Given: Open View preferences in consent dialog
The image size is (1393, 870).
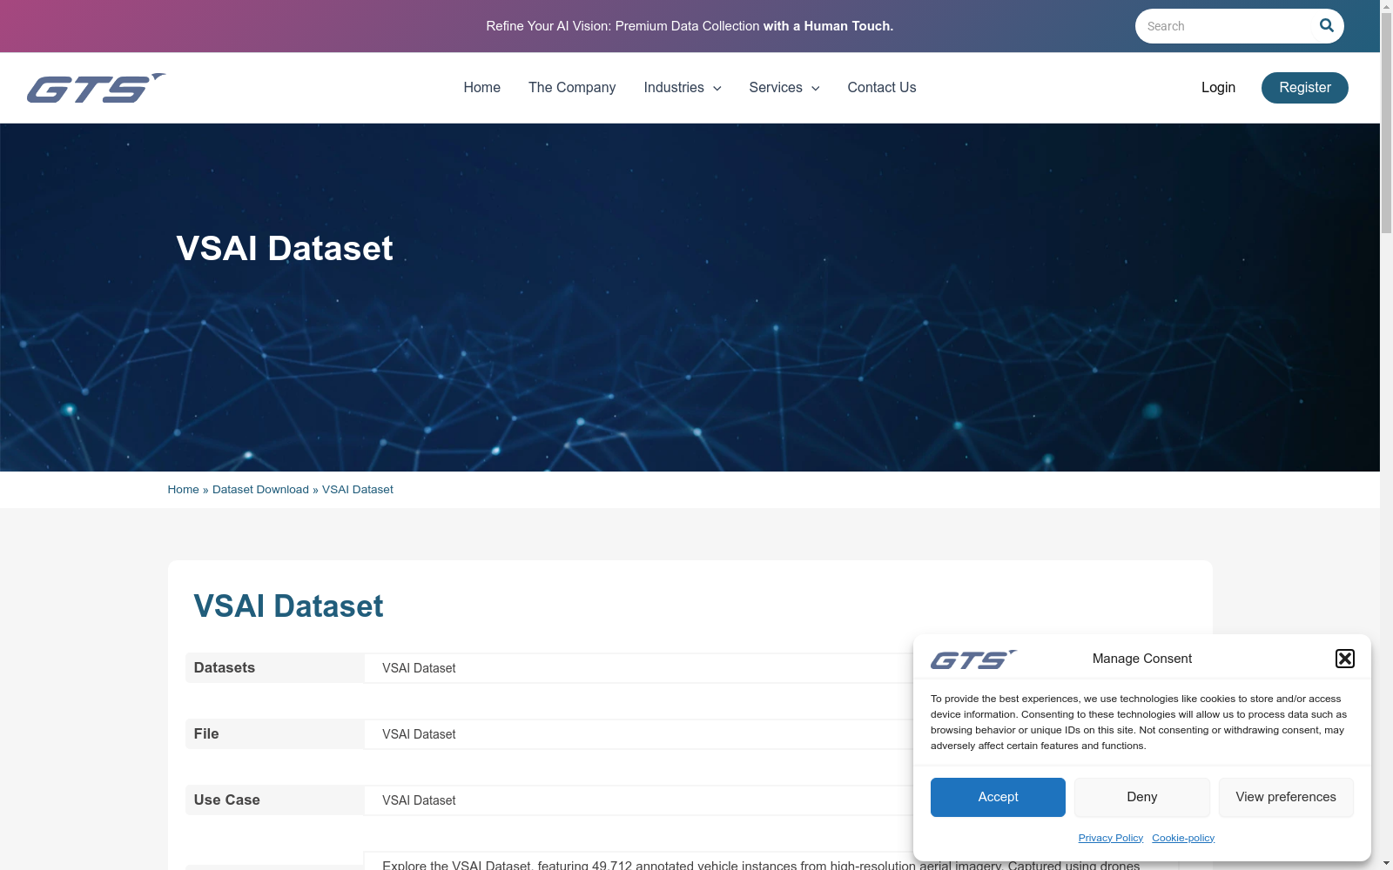Looking at the screenshot, I should (1286, 797).
